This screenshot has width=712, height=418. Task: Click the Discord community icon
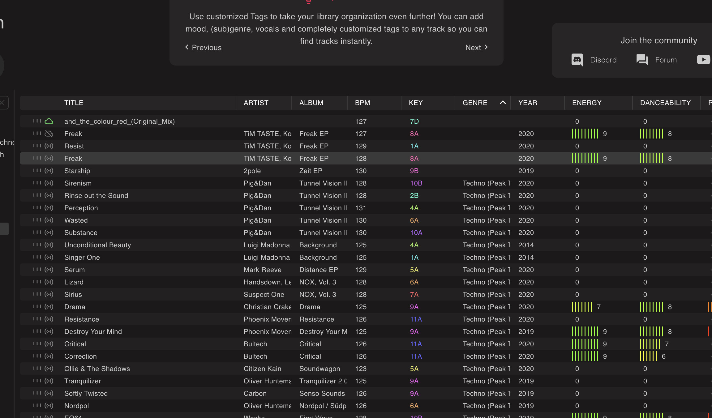coord(577,60)
